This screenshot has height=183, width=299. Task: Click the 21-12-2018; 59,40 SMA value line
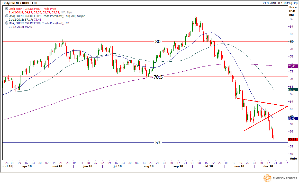(20, 27)
